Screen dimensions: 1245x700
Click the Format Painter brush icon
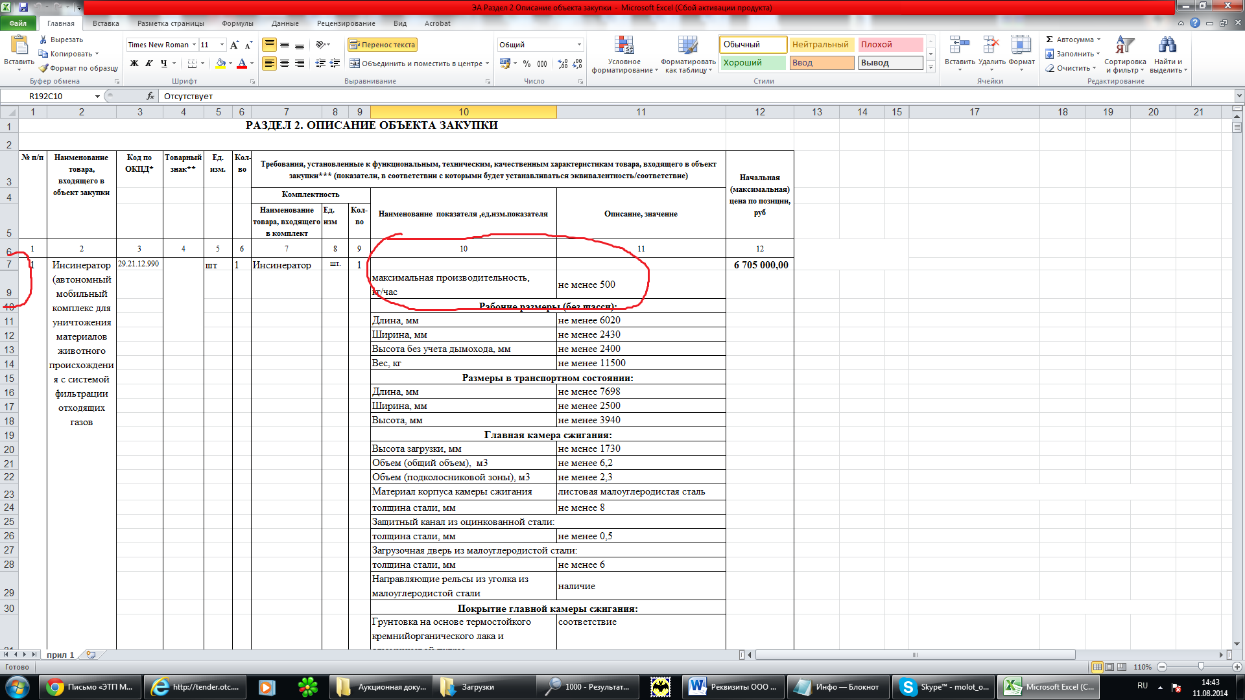[x=43, y=68]
